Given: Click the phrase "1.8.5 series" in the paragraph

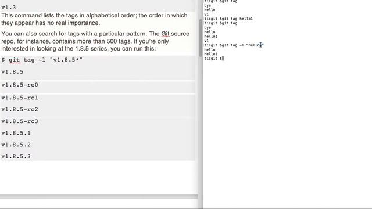Looking at the screenshot, I should tap(92, 49).
